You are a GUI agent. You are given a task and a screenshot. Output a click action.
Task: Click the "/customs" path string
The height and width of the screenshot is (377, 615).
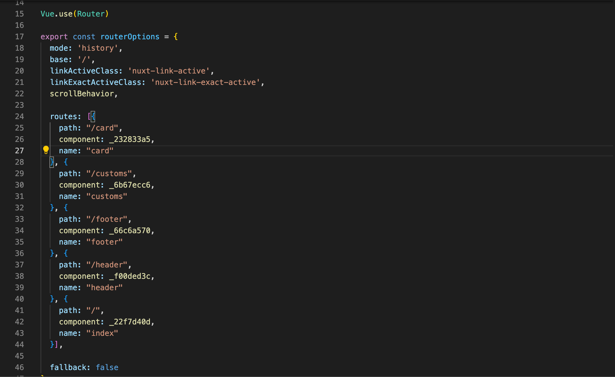[x=109, y=174]
